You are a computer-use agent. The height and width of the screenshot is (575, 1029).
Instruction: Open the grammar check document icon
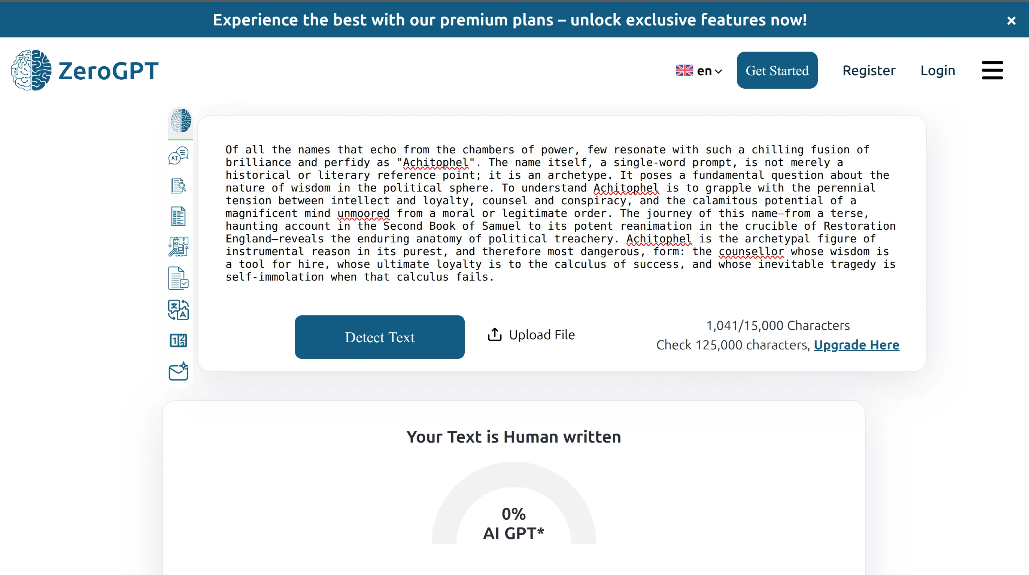(178, 278)
